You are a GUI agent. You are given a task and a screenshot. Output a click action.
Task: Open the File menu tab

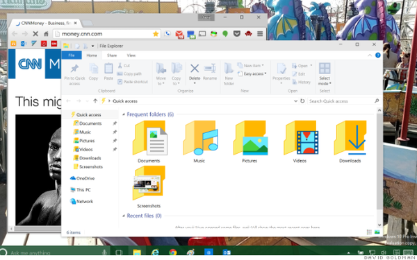tap(72, 55)
